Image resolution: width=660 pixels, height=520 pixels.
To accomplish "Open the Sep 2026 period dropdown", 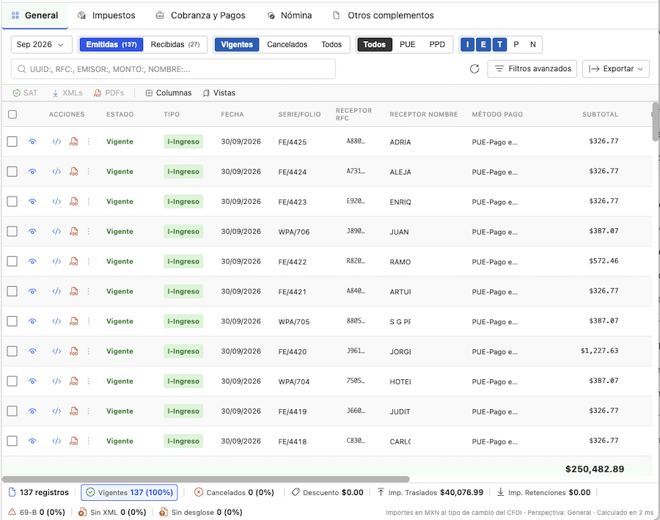I will point(41,45).
